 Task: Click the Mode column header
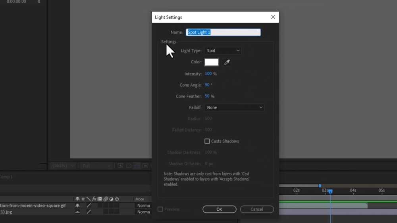click(x=139, y=199)
